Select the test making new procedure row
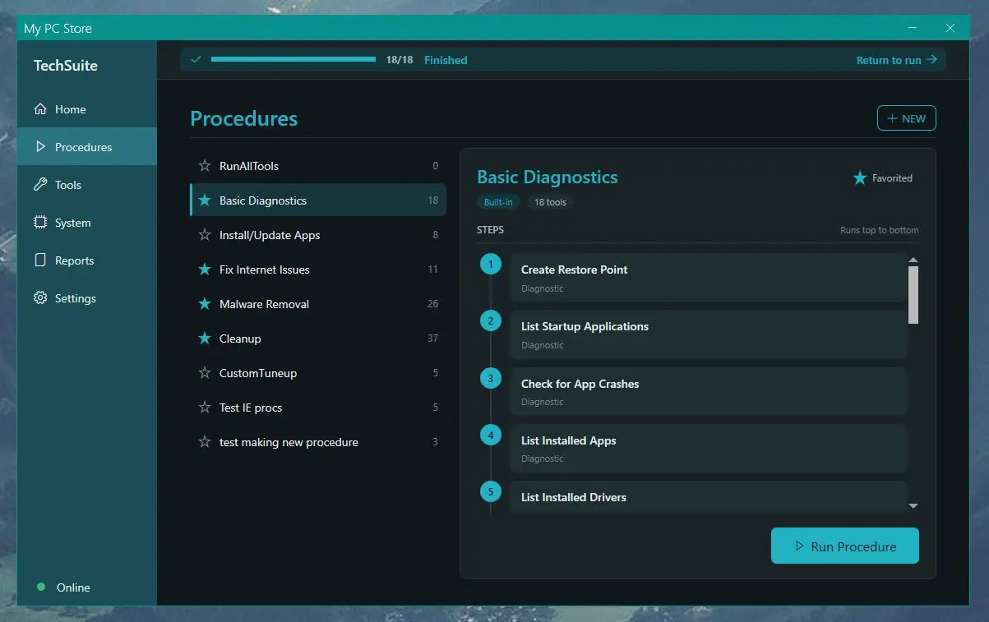 click(318, 442)
